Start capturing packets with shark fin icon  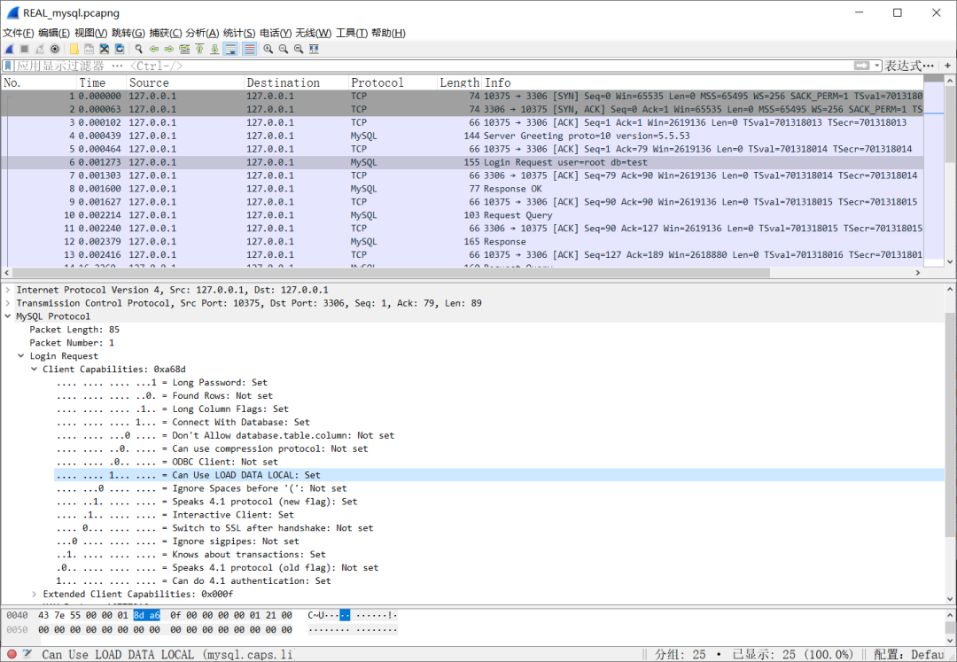(x=9, y=50)
